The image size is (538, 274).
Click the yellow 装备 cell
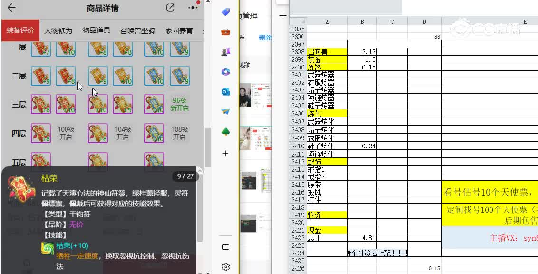[327, 59]
